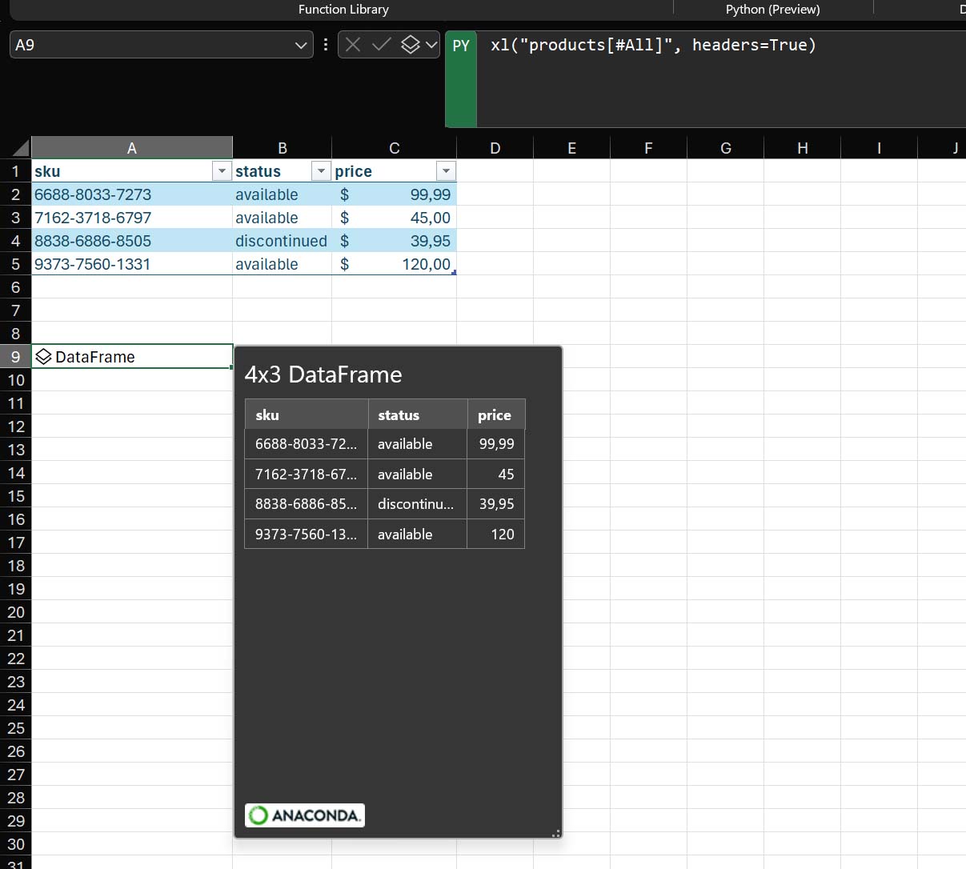Click the stacked-layers Python output icon
Image resolution: width=966 pixels, height=869 pixels.
pos(411,45)
